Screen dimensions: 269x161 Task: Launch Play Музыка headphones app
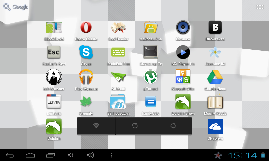point(86,77)
